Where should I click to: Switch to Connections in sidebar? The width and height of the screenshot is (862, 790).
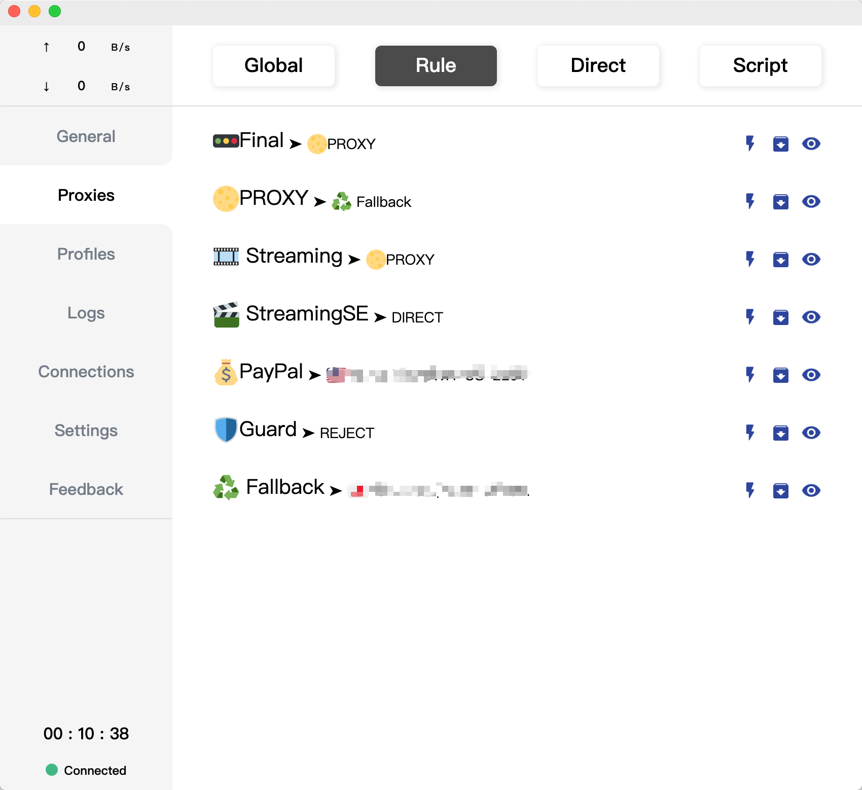[x=86, y=372]
